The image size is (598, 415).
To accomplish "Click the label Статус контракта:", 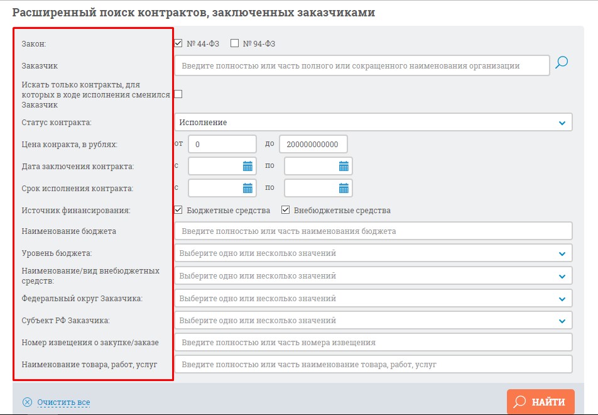I will 57,123.
